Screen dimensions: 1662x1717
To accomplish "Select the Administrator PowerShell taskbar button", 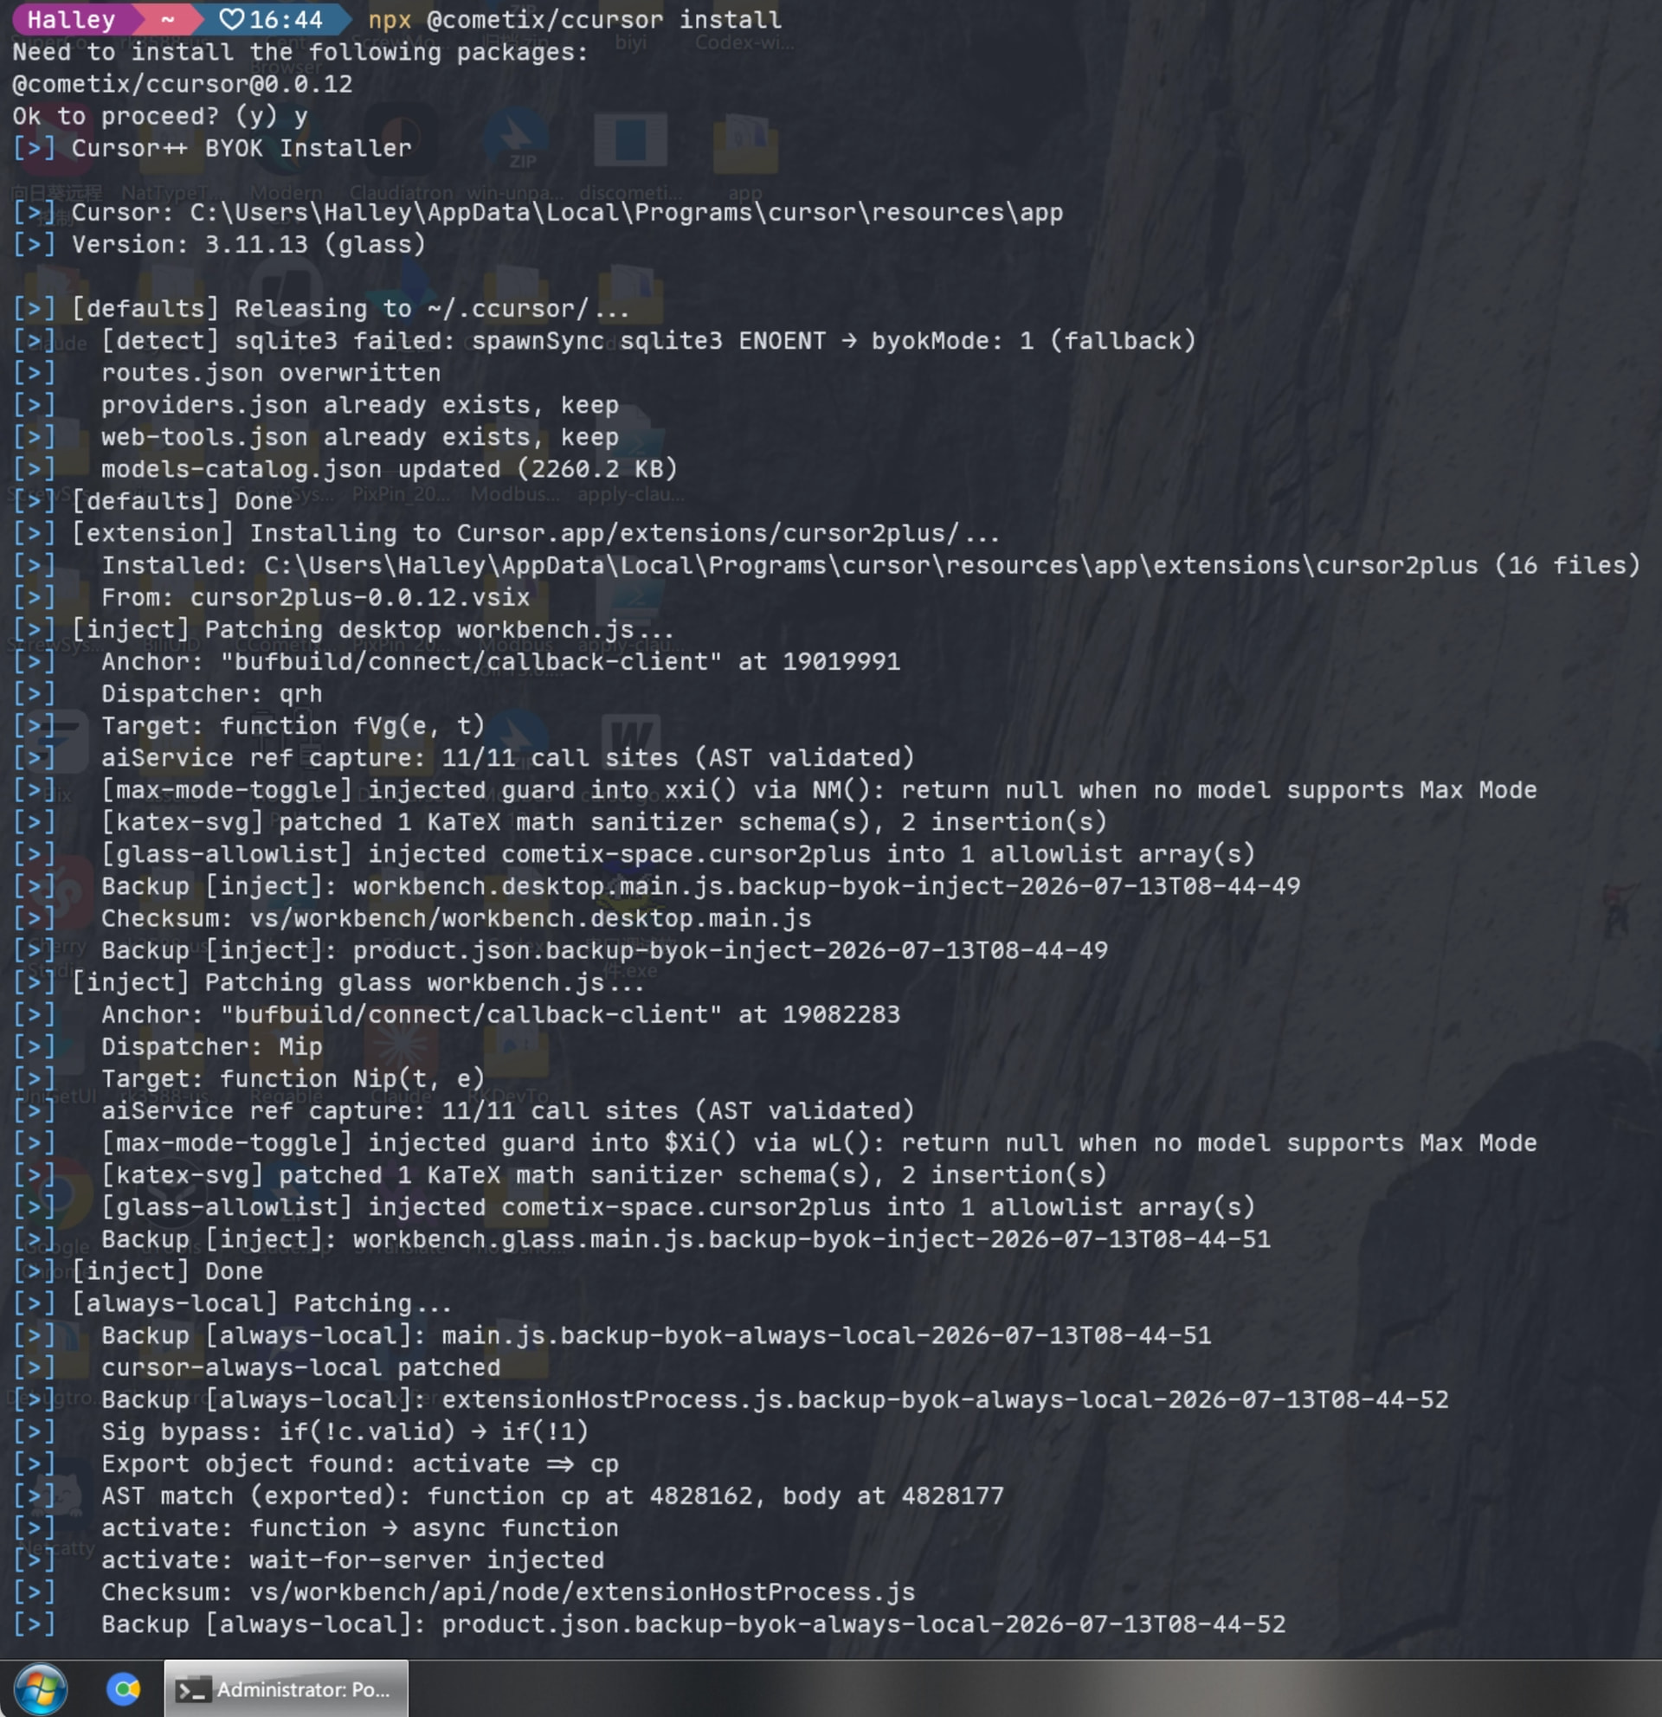I will 286,1689.
